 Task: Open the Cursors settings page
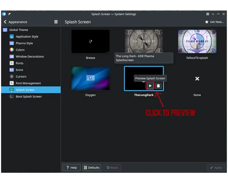(21, 77)
